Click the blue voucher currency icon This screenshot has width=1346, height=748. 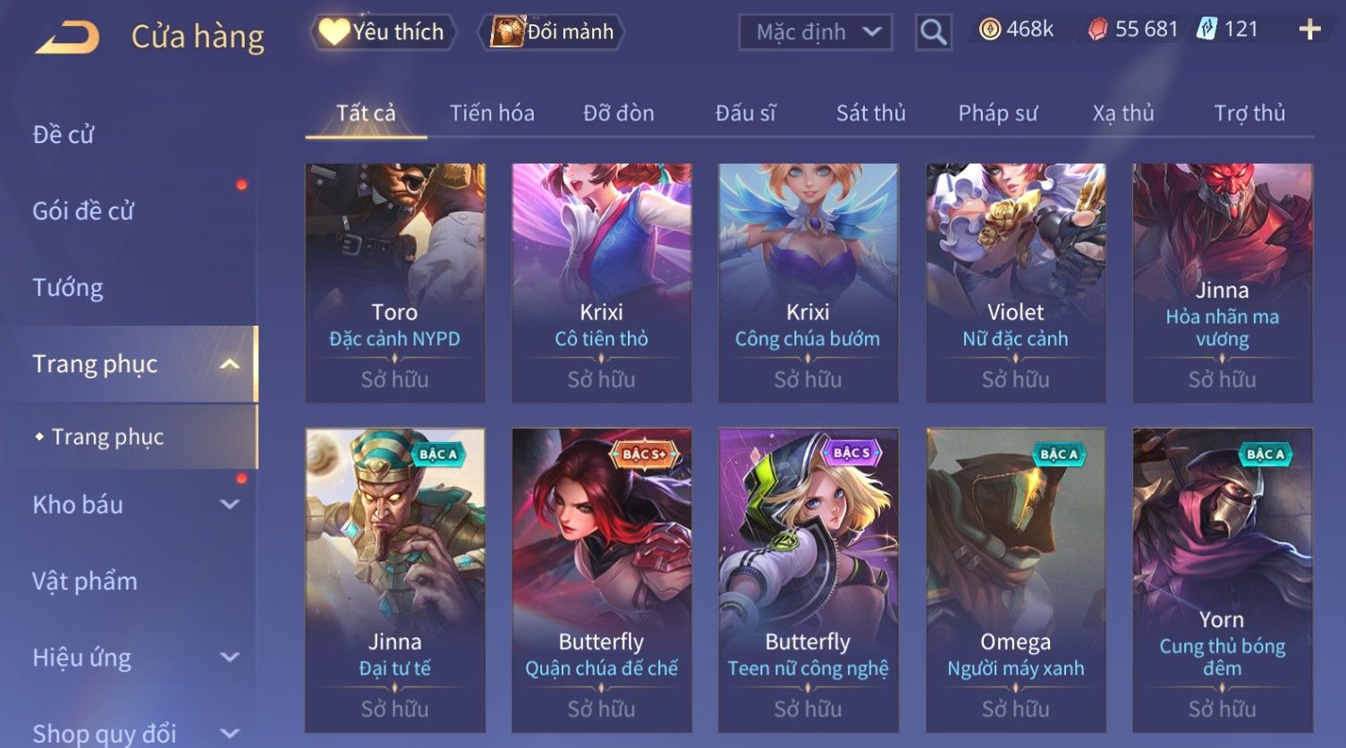click(x=1207, y=30)
